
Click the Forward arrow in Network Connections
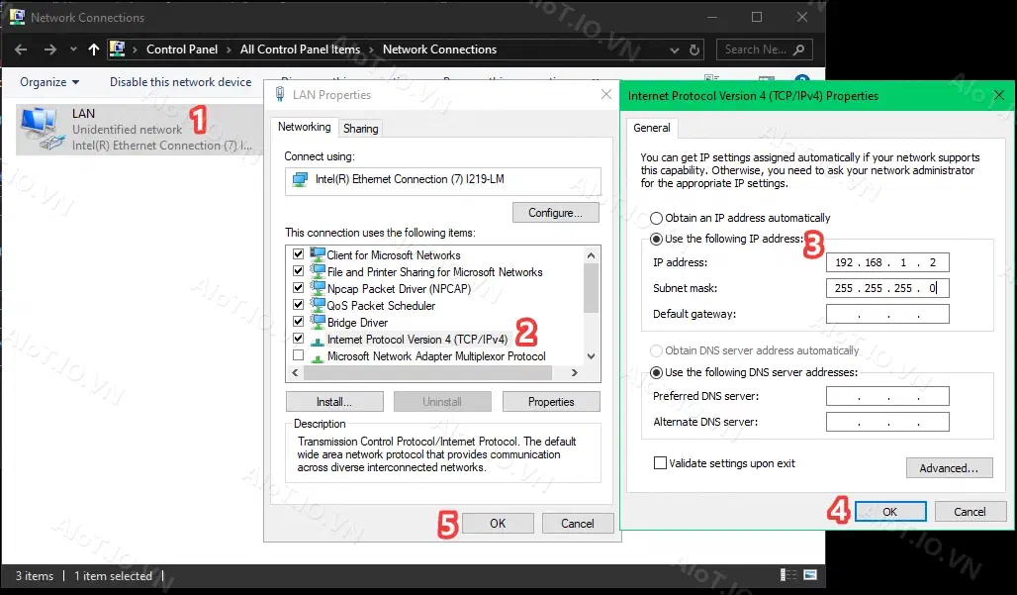click(x=49, y=50)
